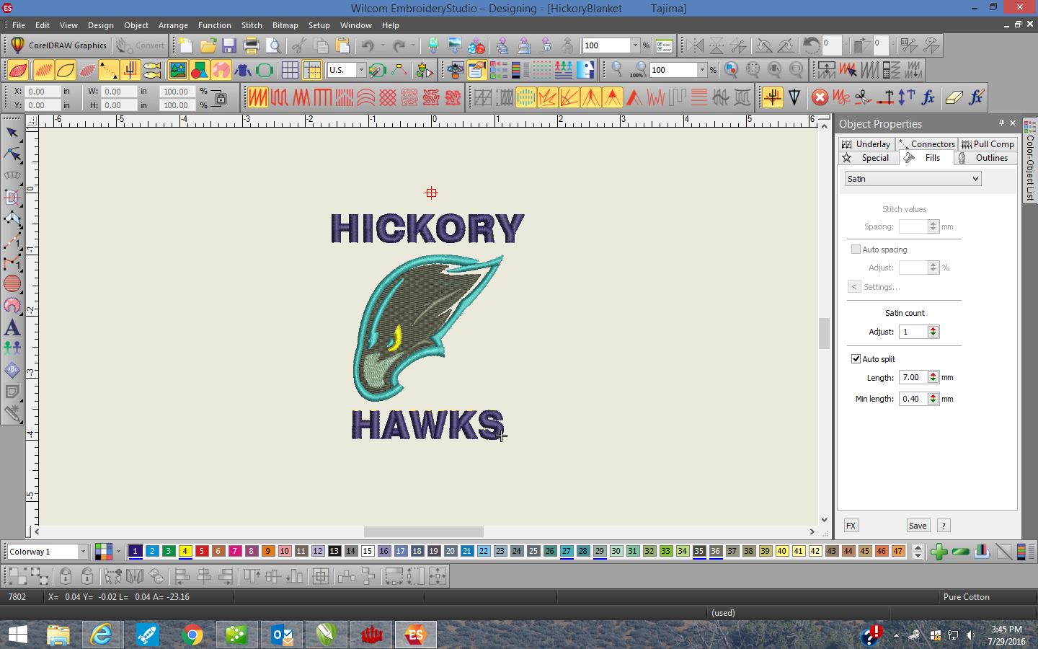Select the Reshape Object tool
The image size is (1038, 649).
(12, 154)
